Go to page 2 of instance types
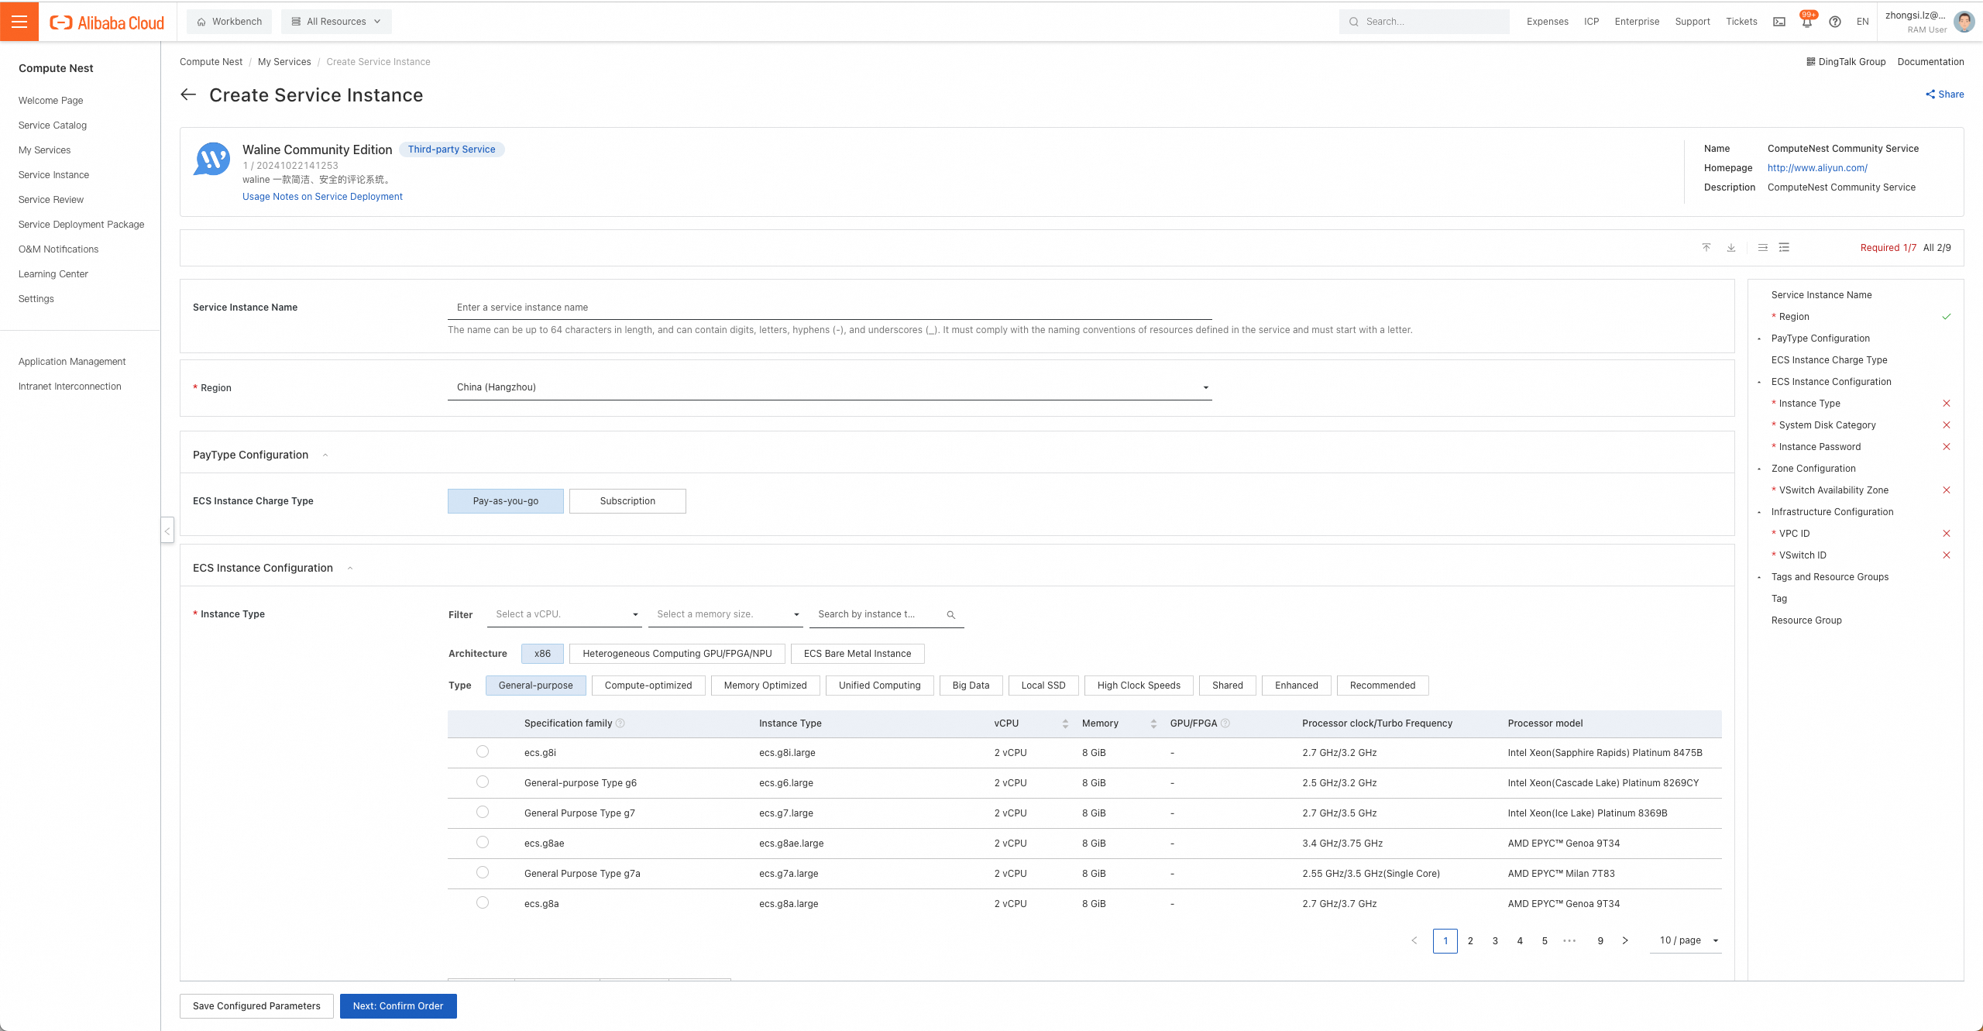 [1470, 941]
